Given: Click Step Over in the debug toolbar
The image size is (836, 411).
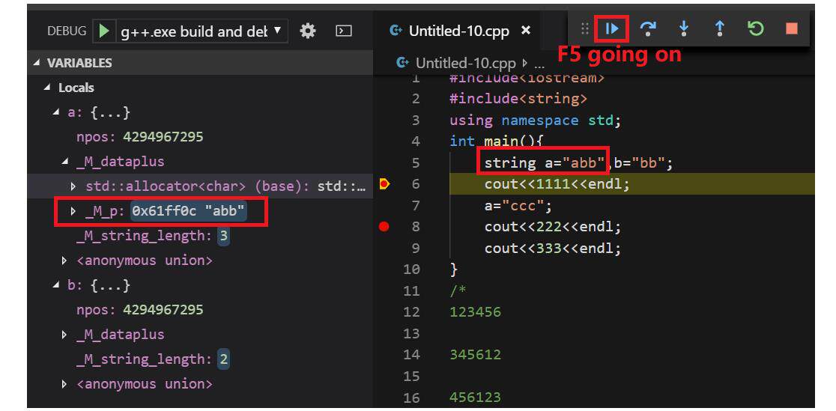Looking at the screenshot, I should tap(648, 28).
